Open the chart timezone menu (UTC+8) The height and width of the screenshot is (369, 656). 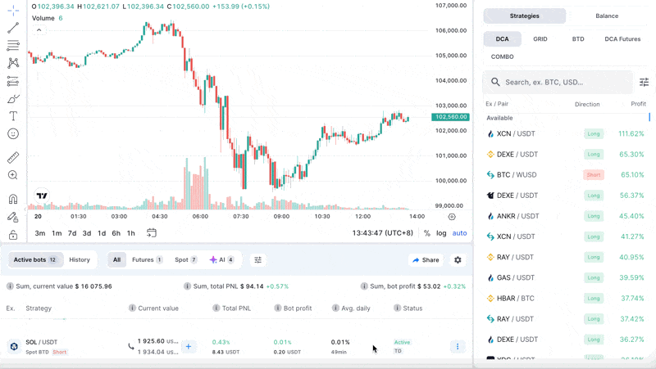tap(383, 233)
